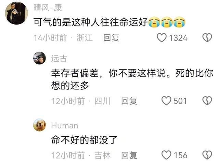This screenshot has height=161, width=219.
Task: Reply to the 浙江 comment
Action: pos(111,38)
